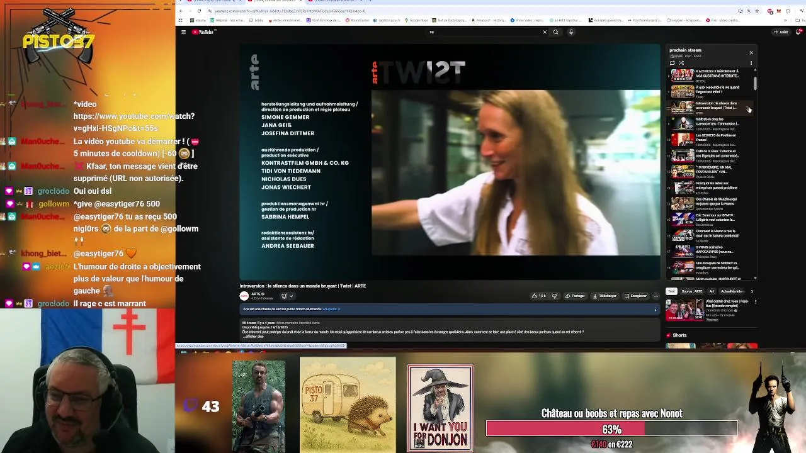The height and width of the screenshot is (453, 806).
Task: Select 'Eric Zemmour sur BFMTV' playlist video
Action: pos(709,219)
